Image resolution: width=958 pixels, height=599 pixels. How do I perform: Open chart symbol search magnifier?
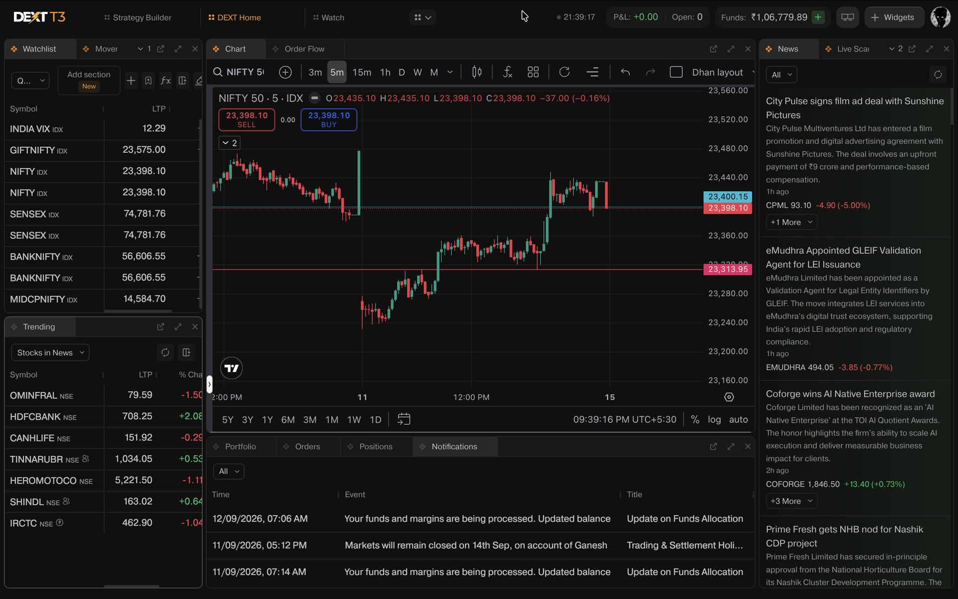point(218,72)
